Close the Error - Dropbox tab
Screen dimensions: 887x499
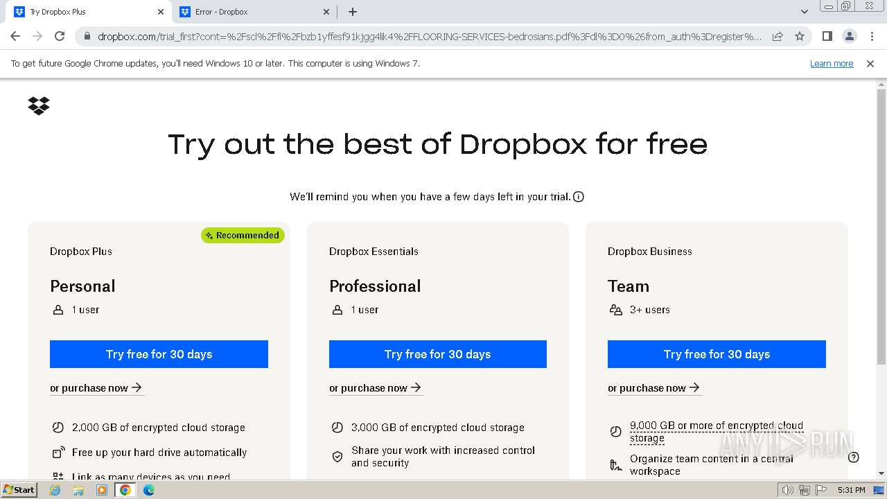326,12
